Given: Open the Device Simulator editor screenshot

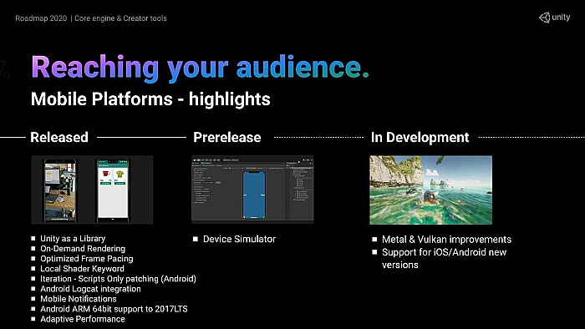Looking at the screenshot, I should point(252,190).
